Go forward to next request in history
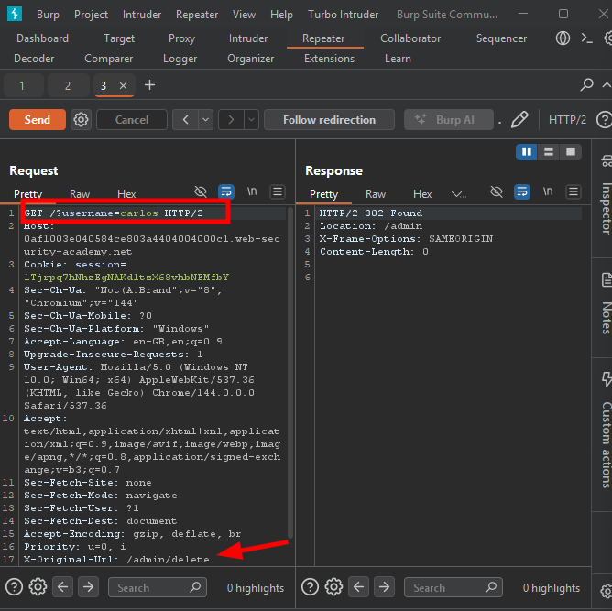 point(231,119)
